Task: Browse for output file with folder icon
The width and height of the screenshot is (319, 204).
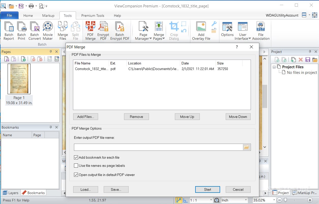Action: coord(247,147)
